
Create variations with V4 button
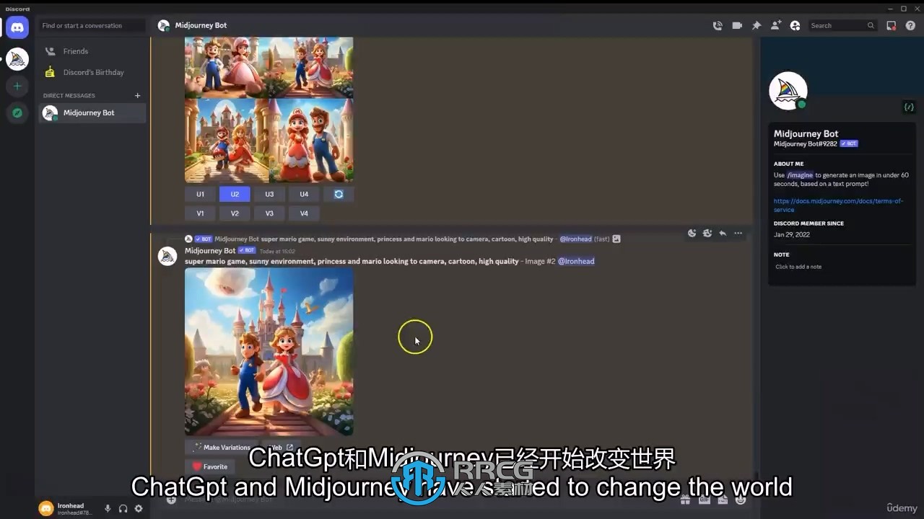(x=304, y=213)
